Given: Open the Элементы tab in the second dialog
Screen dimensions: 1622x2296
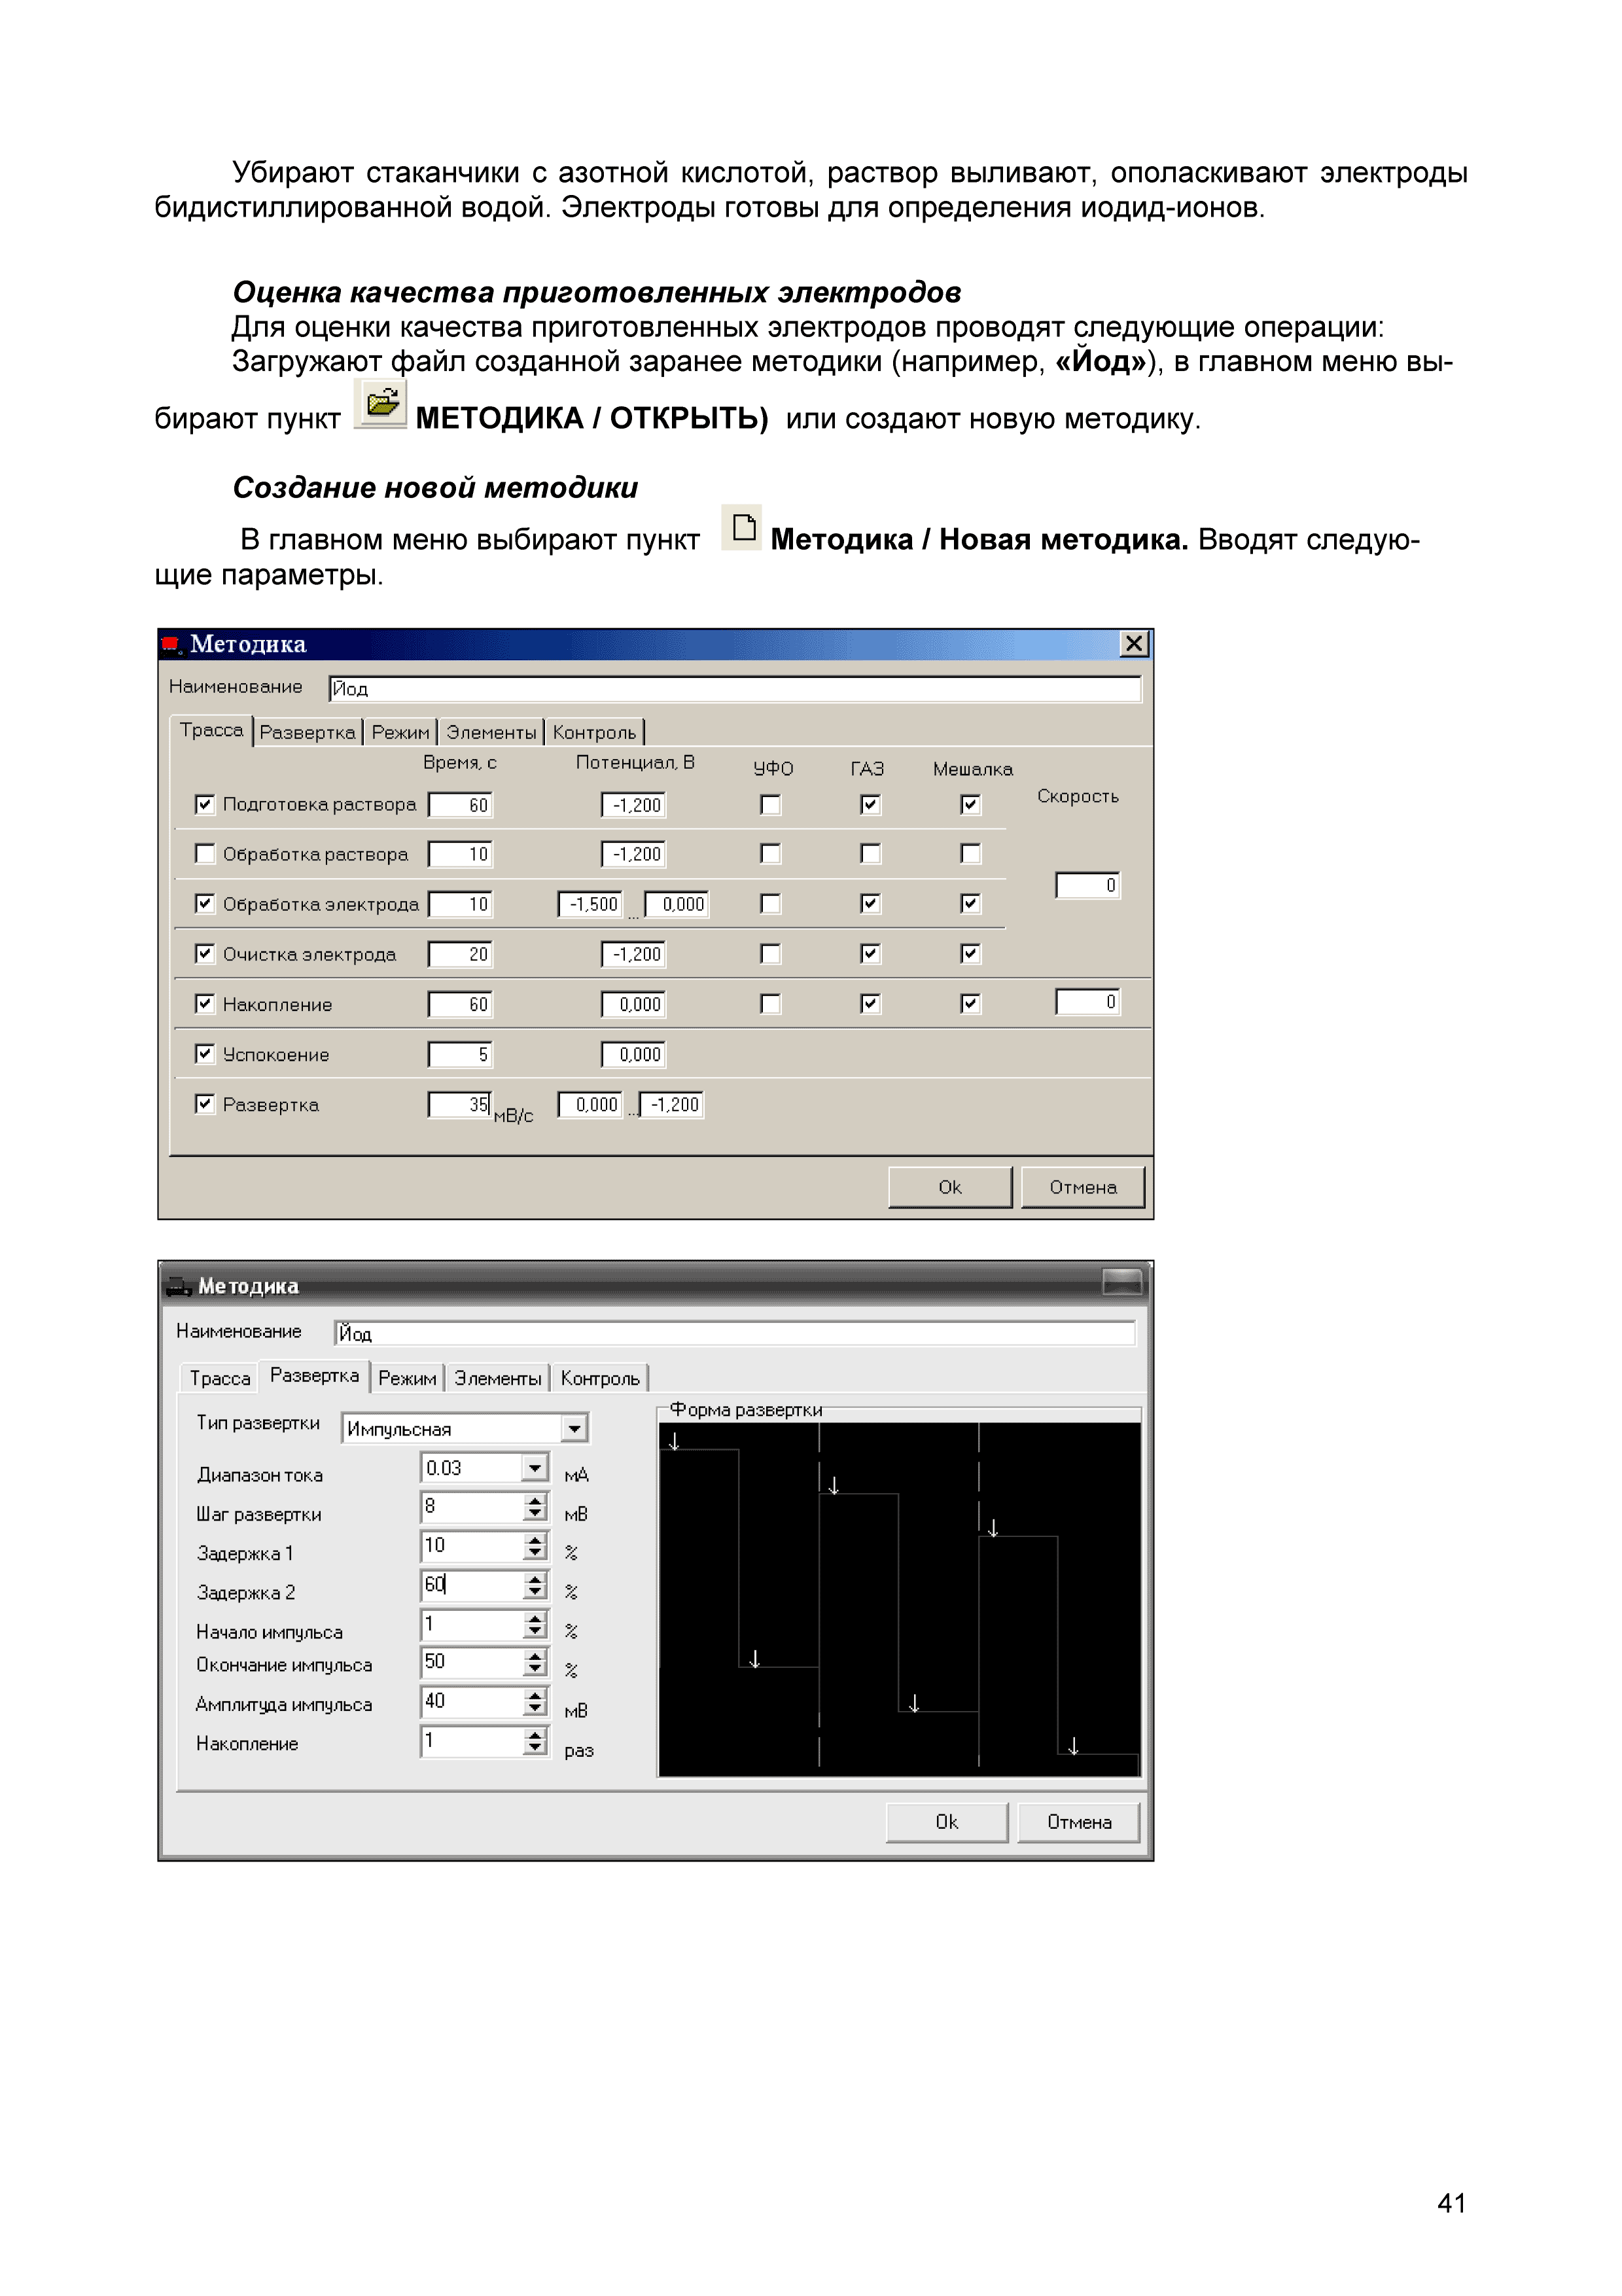Looking at the screenshot, I should click(498, 1378).
